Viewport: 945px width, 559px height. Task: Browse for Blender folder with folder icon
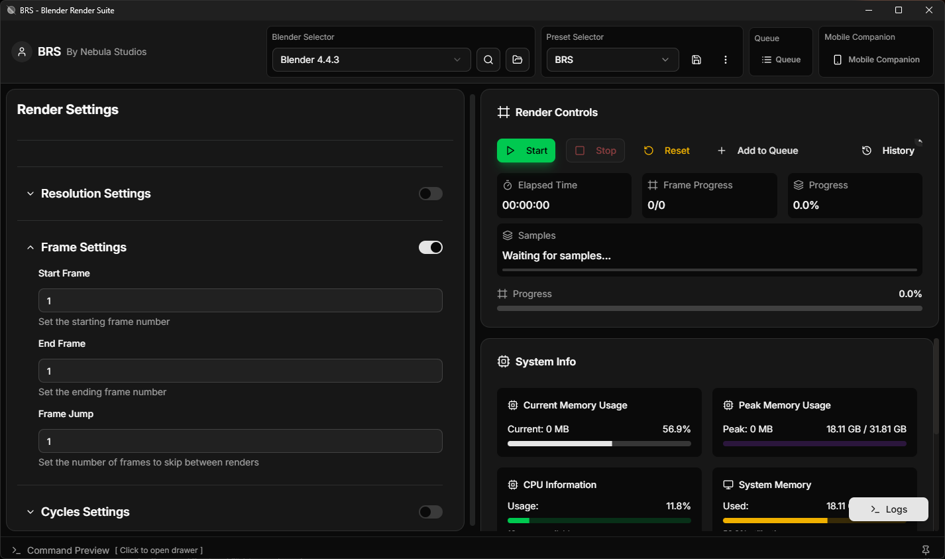tap(518, 60)
